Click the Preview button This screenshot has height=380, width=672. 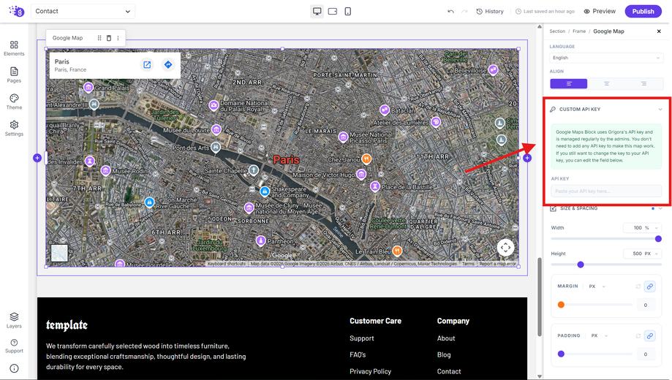600,11
